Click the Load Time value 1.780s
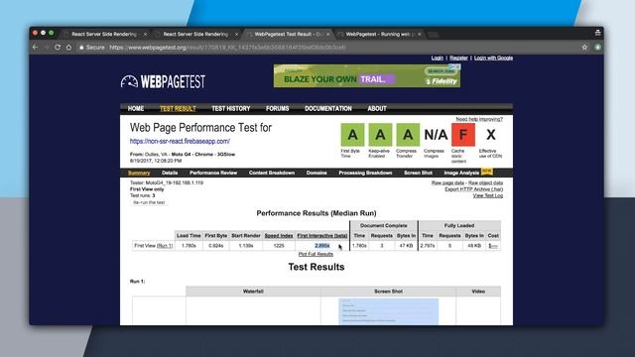This screenshot has width=635, height=357. point(189,246)
